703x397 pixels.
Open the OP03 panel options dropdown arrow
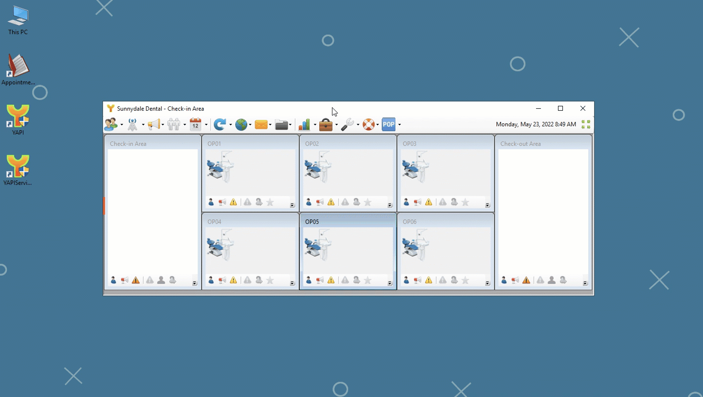tap(488, 205)
